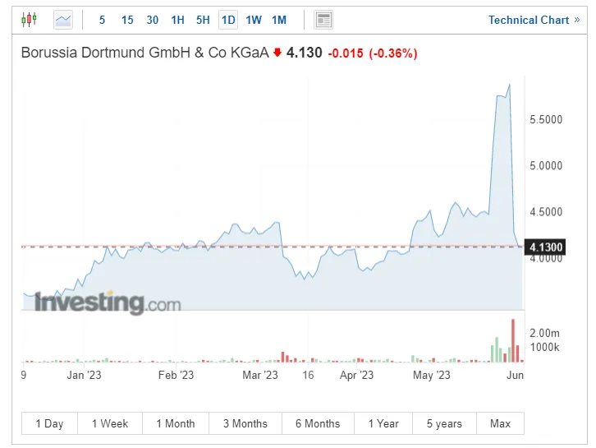Choose the 5H interval
Viewport: 596px width, 448px height.
[203, 20]
